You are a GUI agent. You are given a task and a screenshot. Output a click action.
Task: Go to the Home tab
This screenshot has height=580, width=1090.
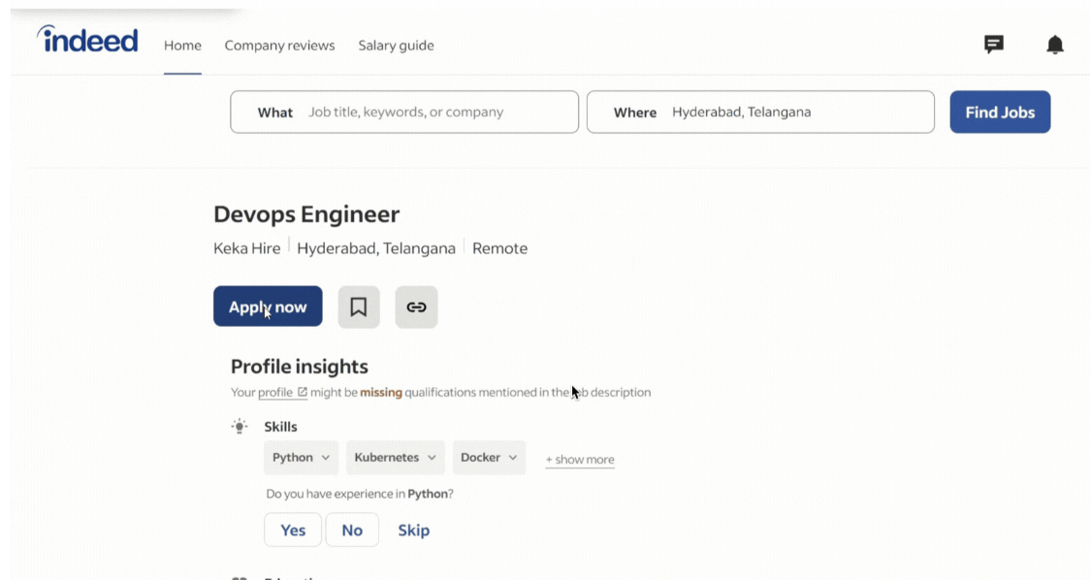coord(182,46)
